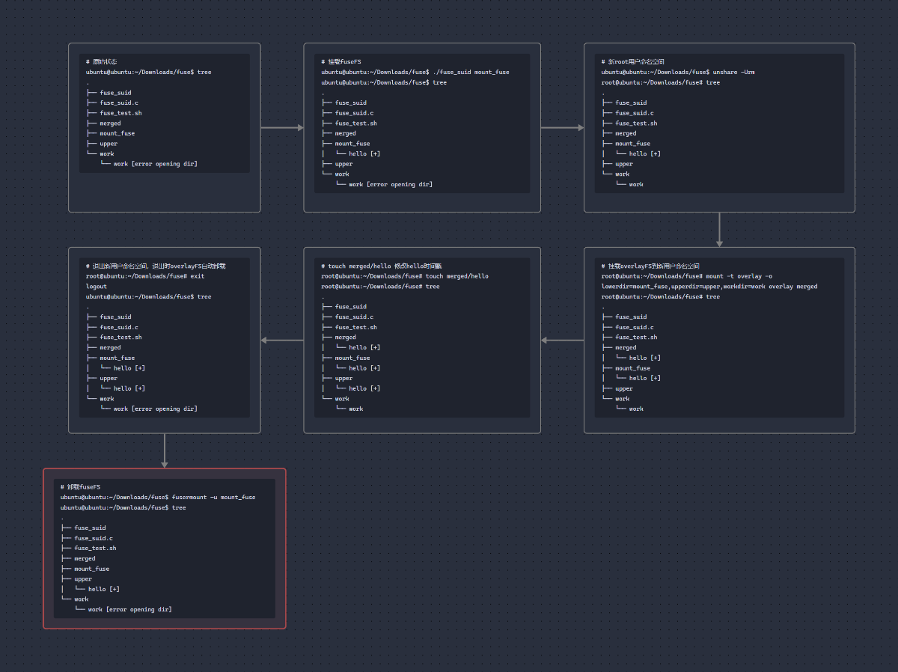
Task: Click arrow from touch node to exit node
Action: click(x=282, y=340)
